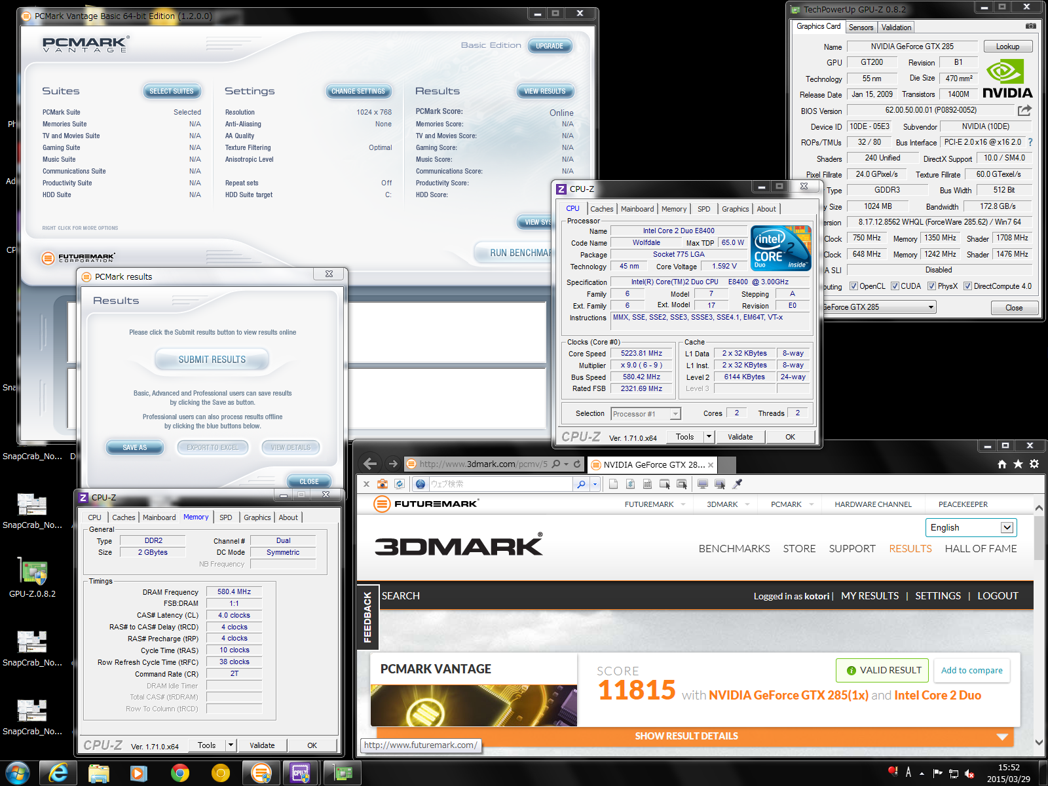The height and width of the screenshot is (786, 1048).
Task: Click Validate in CPU-Z processor window
Action: (740, 437)
